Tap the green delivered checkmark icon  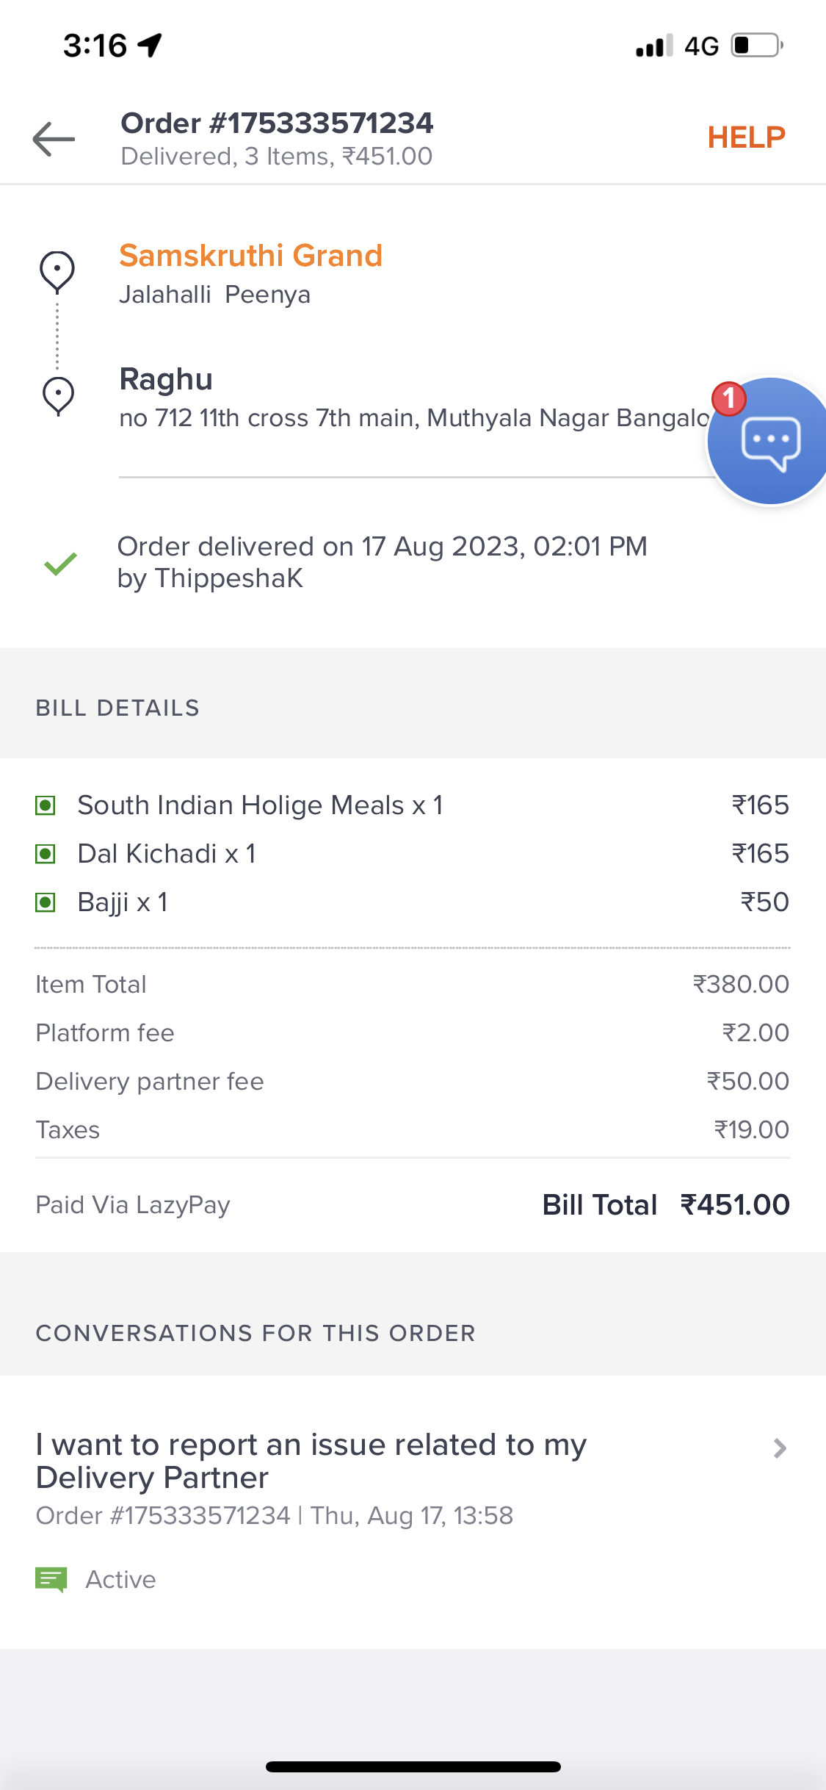click(x=60, y=564)
